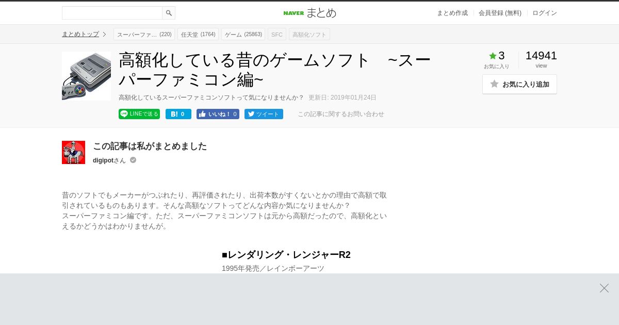The image size is (619, 325).
Task: Click the verified check icon beside digipot
Action: [133, 160]
